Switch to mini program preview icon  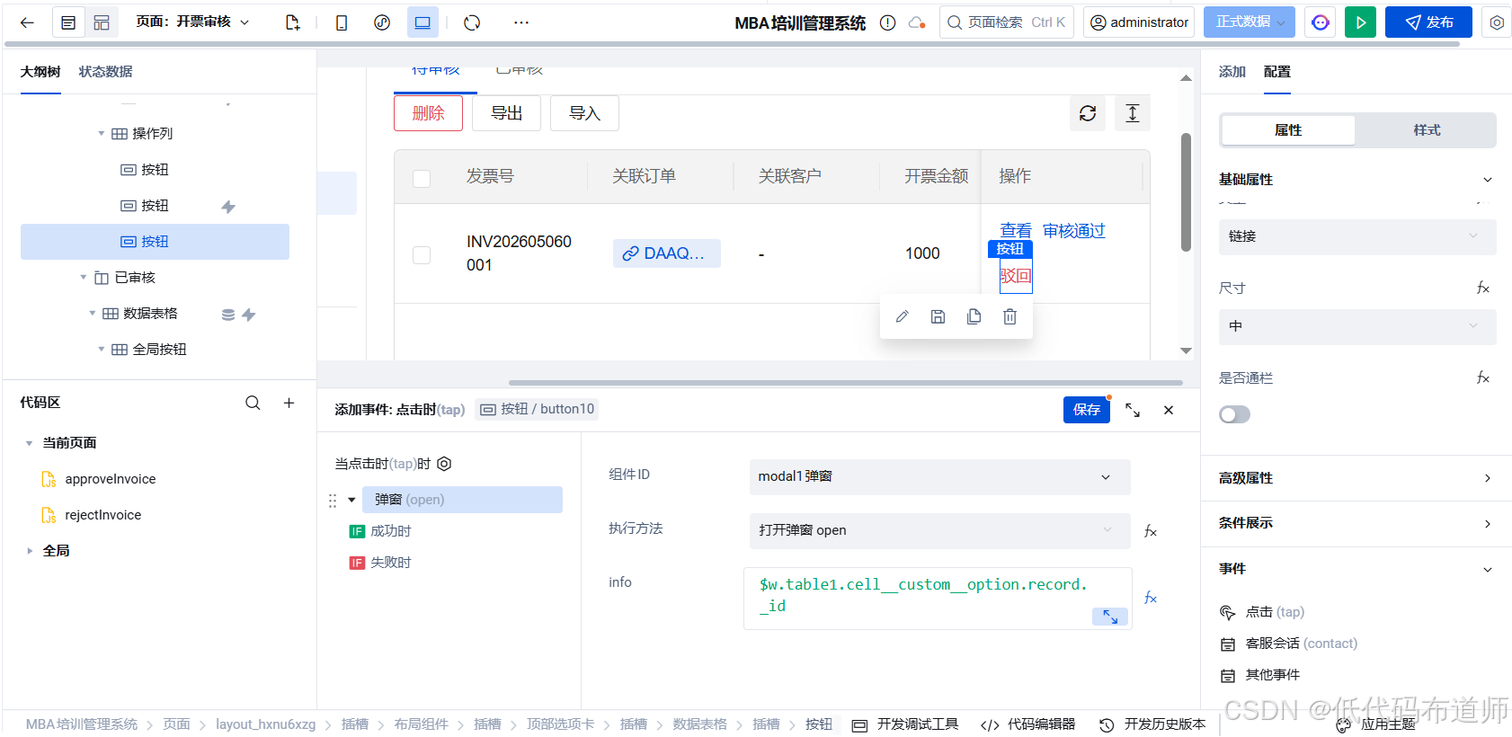(382, 22)
